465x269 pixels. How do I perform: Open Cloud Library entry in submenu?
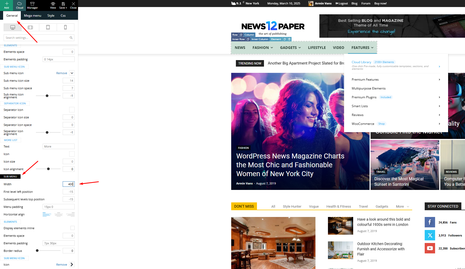[x=361, y=62]
